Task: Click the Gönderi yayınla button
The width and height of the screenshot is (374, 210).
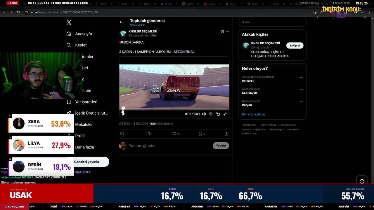Action: click(x=87, y=162)
